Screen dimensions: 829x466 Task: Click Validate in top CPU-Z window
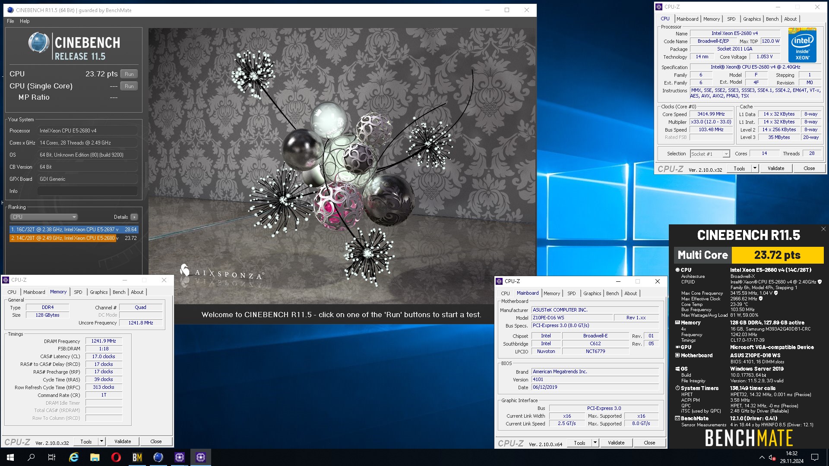776,169
